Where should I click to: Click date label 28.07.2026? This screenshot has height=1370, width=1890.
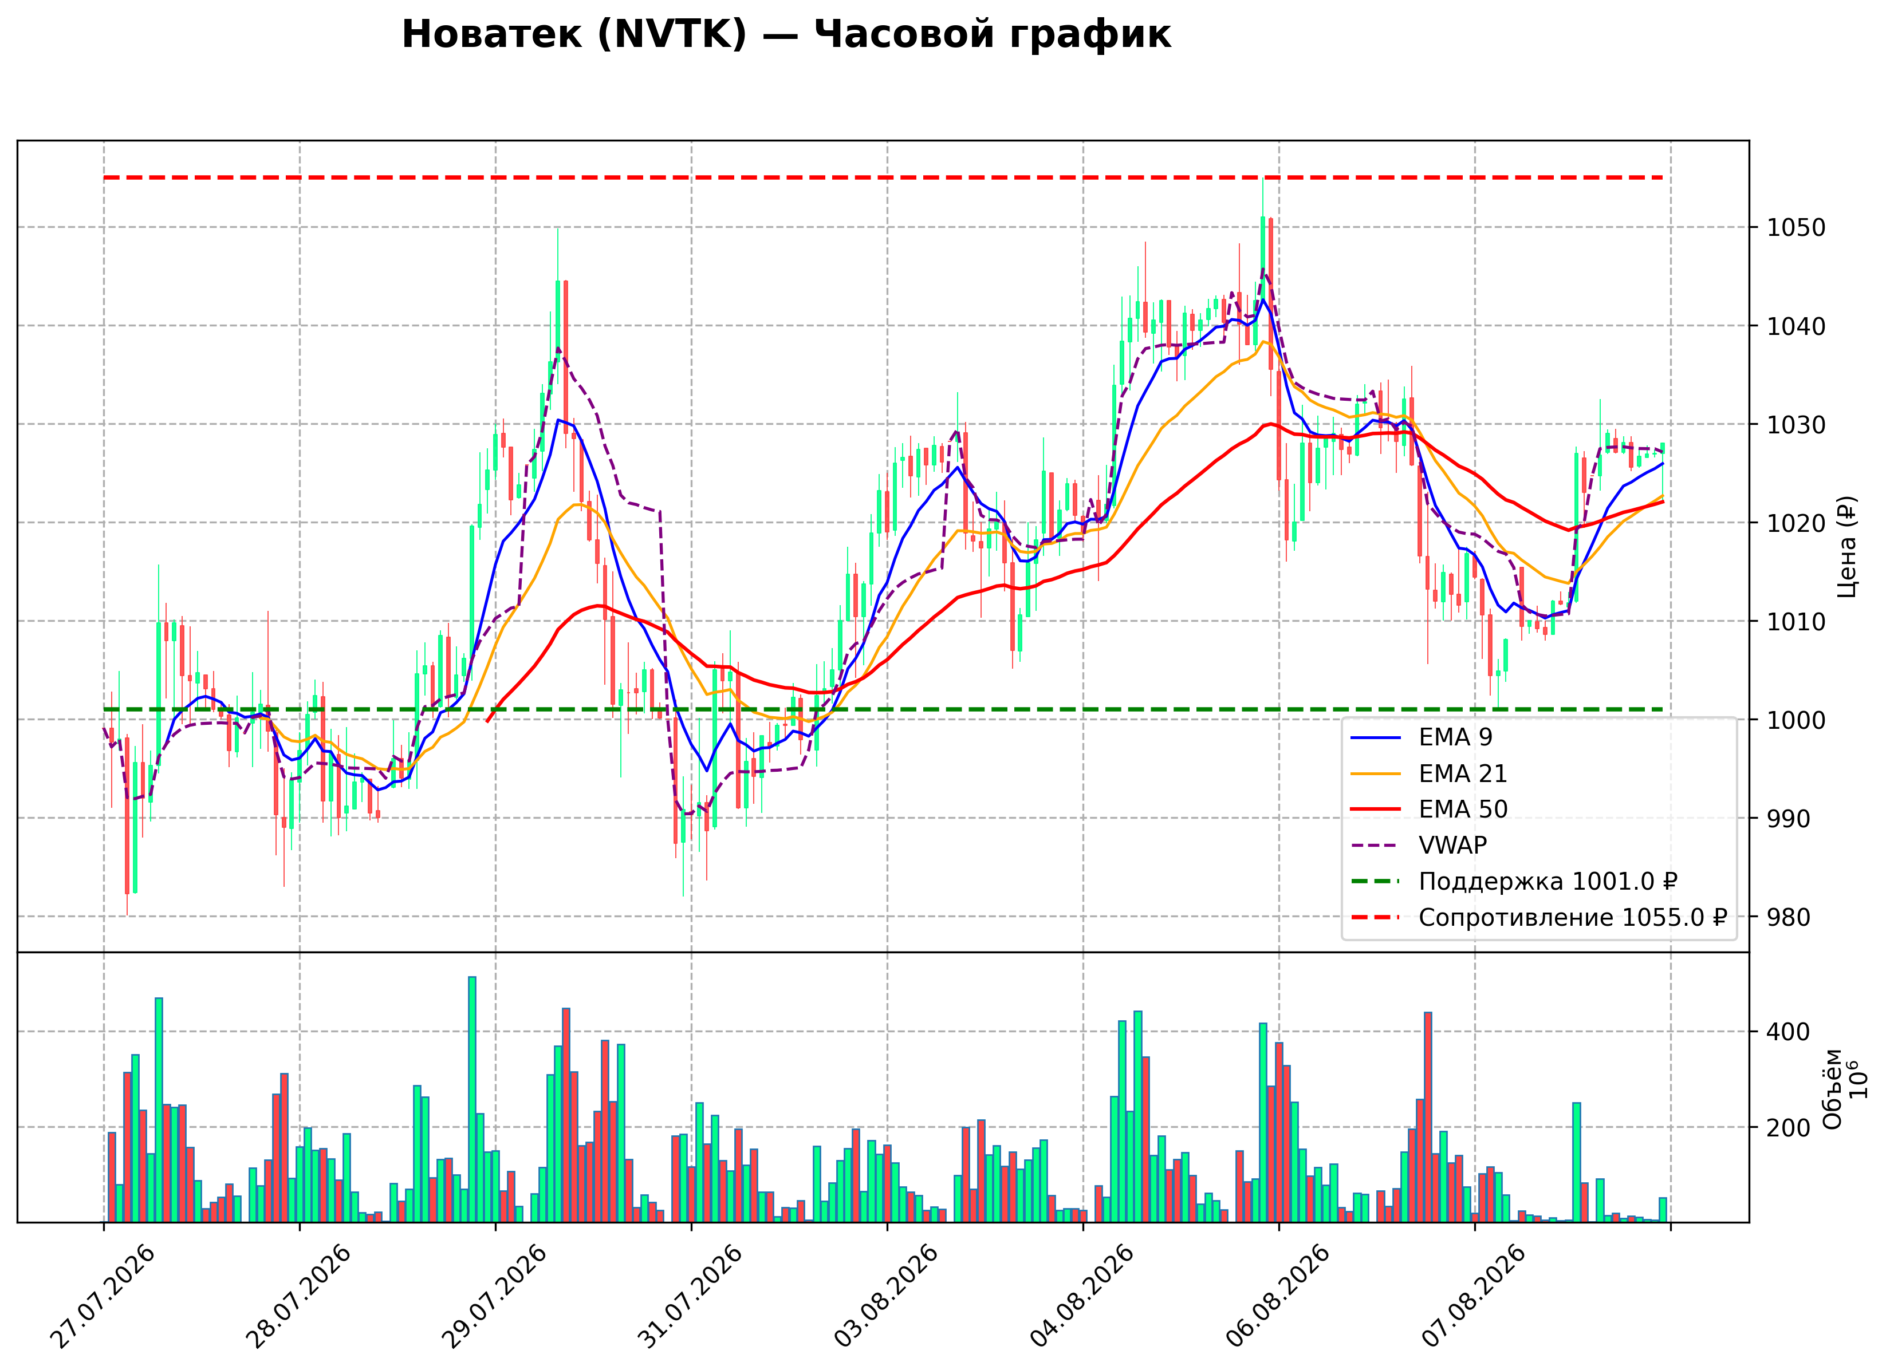pyautogui.click(x=297, y=1297)
